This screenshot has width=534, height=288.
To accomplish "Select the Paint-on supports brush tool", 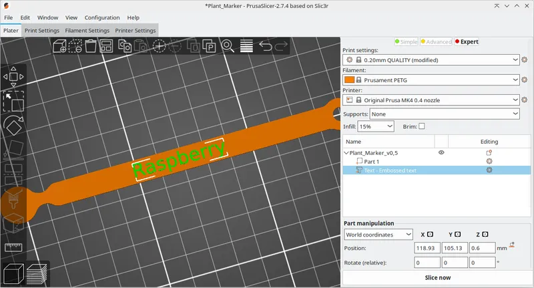I will (13, 198).
